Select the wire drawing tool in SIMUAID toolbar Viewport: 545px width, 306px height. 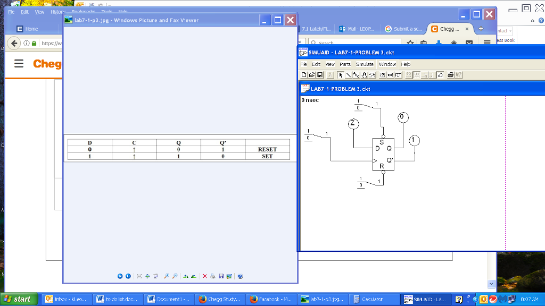click(348, 75)
